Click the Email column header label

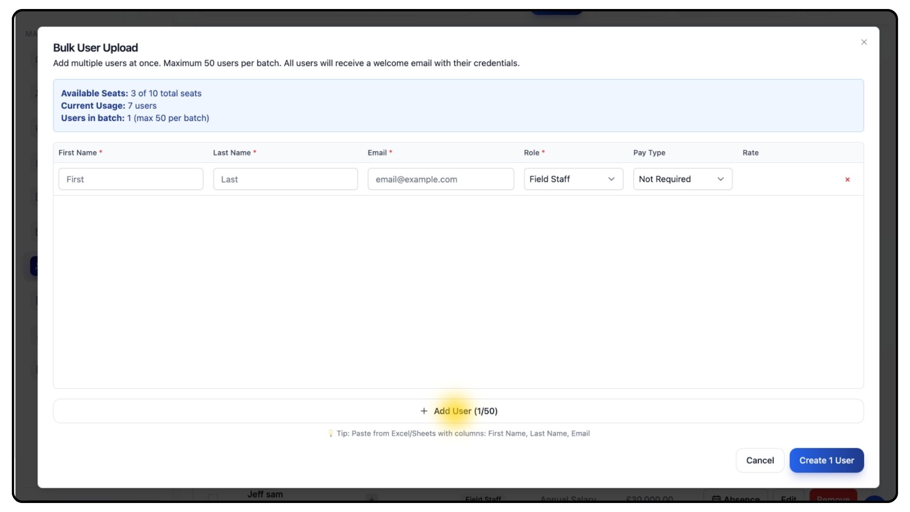point(377,153)
